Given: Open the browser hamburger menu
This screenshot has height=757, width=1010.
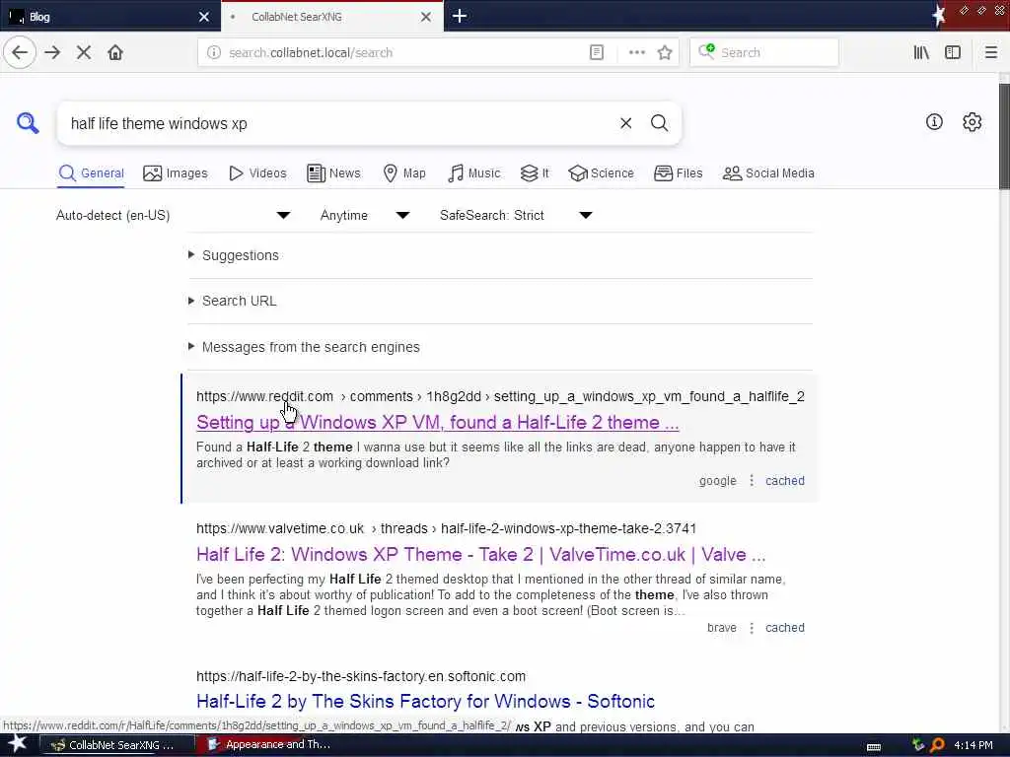Looking at the screenshot, I should [x=990, y=53].
